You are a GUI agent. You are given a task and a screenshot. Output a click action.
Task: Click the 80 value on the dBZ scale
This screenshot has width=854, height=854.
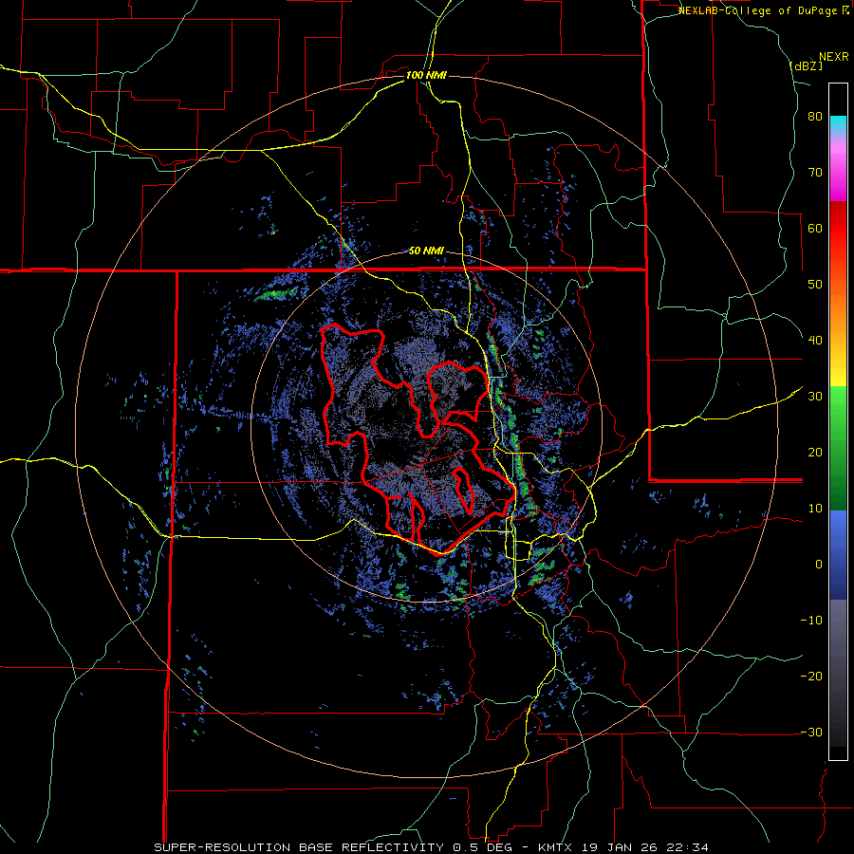pyautogui.click(x=815, y=117)
